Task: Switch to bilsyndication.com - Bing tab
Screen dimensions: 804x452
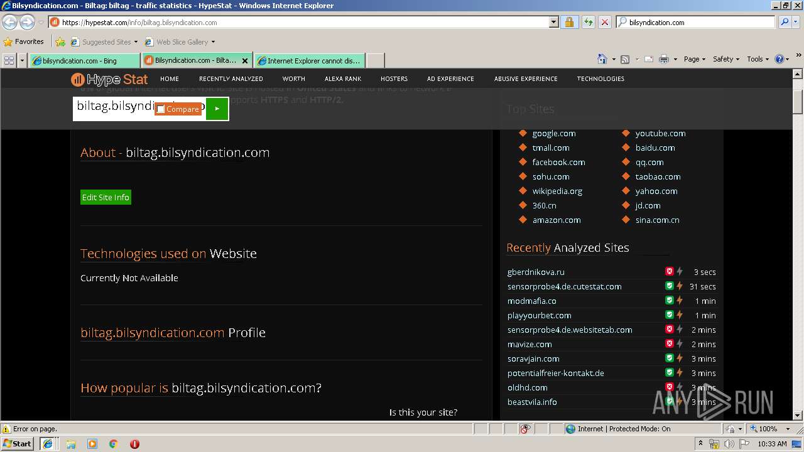Action: point(84,61)
